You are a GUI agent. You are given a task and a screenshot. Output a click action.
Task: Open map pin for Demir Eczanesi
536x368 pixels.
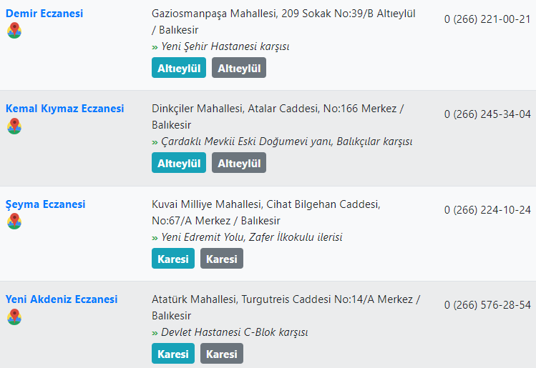[x=14, y=31]
